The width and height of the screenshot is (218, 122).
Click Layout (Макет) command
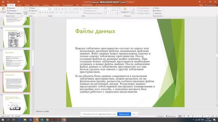tap(32, 8)
